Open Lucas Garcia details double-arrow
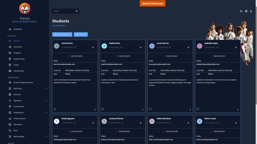The image size is (257, 144). click(x=188, y=48)
